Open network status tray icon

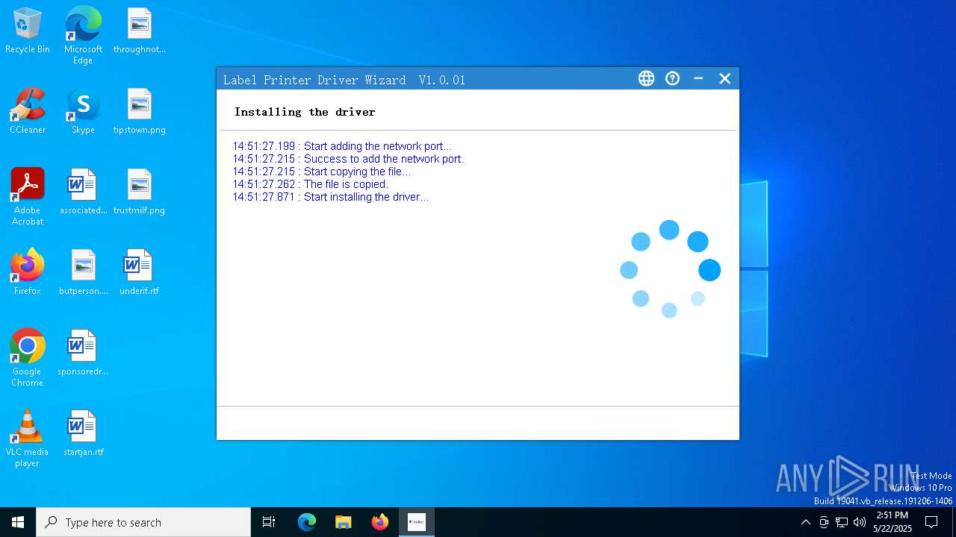(842, 522)
